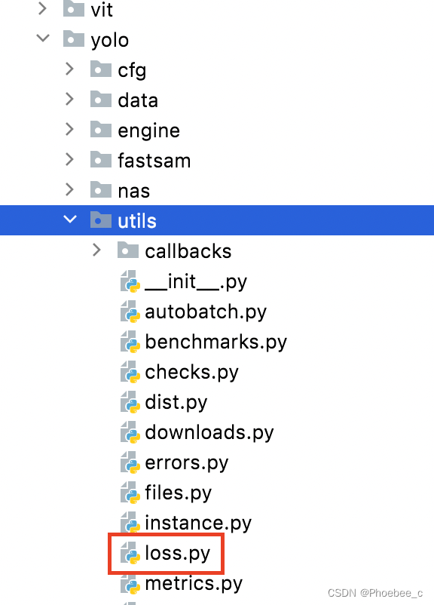Open the instance.py file name
This screenshot has width=434, height=605.
point(198,524)
